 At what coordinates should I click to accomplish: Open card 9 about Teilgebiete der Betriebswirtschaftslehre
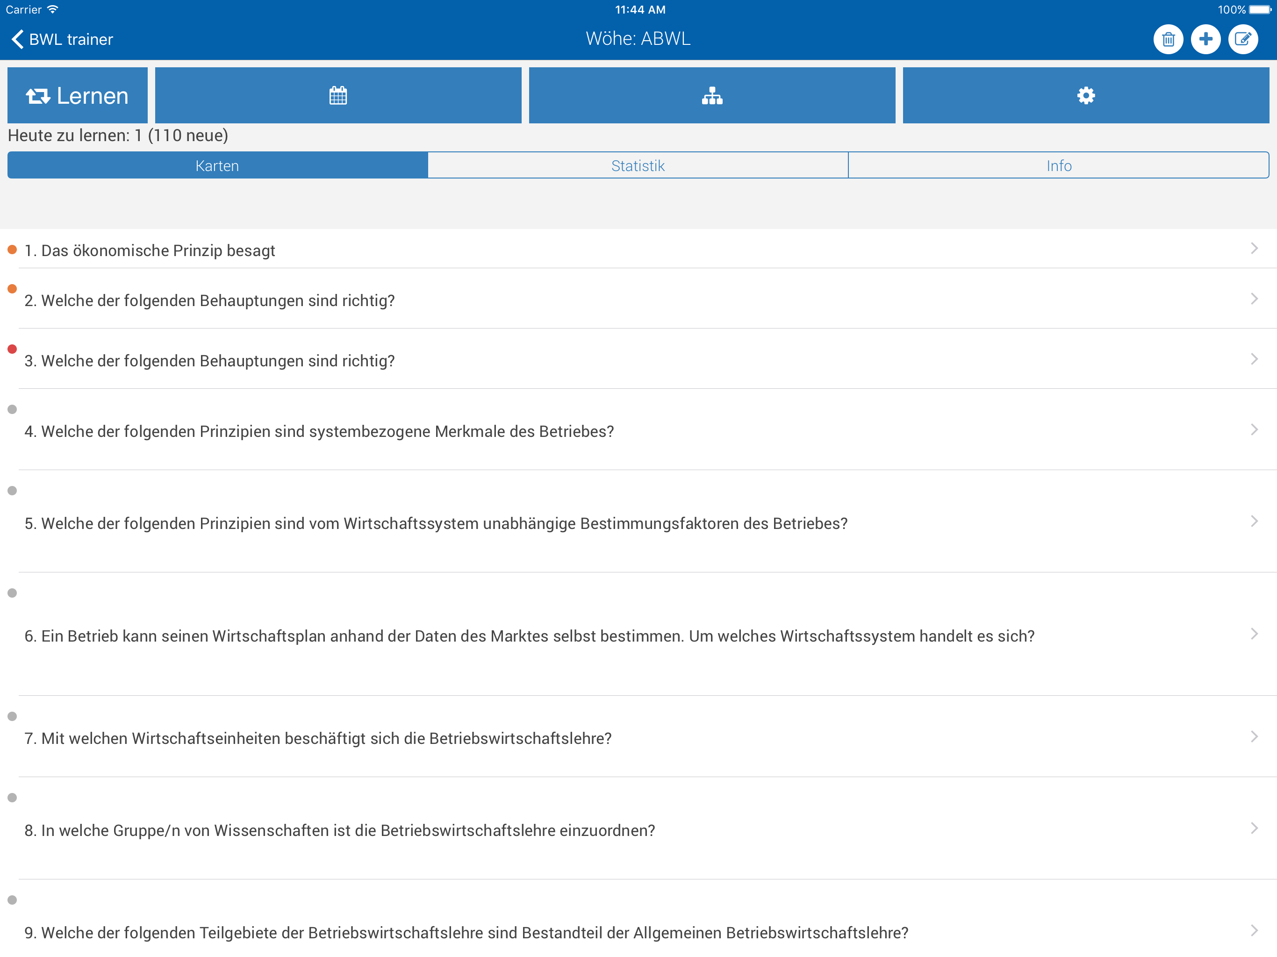coord(638,919)
